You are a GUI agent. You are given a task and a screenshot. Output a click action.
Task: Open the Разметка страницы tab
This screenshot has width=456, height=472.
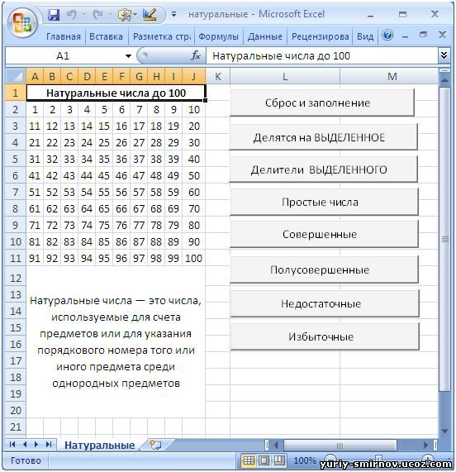(162, 36)
